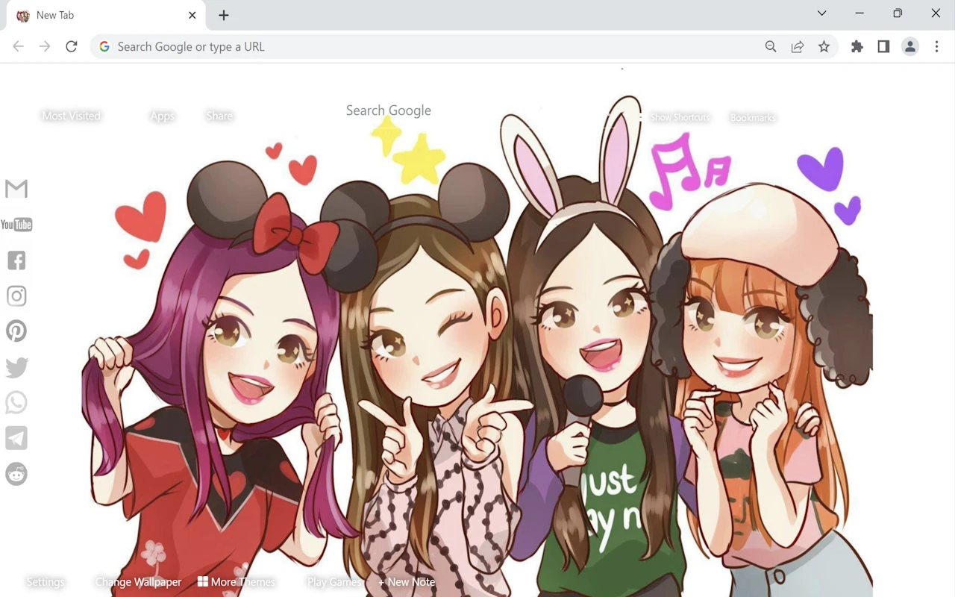
Task: Go back to the previous page
Action: click(x=18, y=46)
